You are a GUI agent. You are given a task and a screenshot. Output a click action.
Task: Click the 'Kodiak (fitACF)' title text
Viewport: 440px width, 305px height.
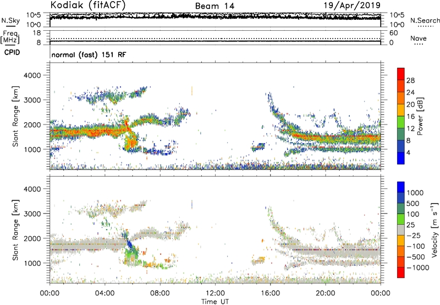(x=88, y=5)
